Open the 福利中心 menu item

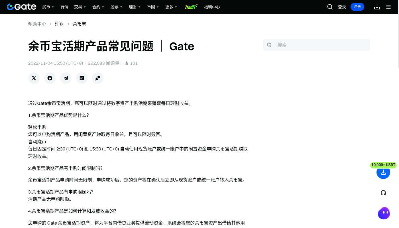coord(212,7)
